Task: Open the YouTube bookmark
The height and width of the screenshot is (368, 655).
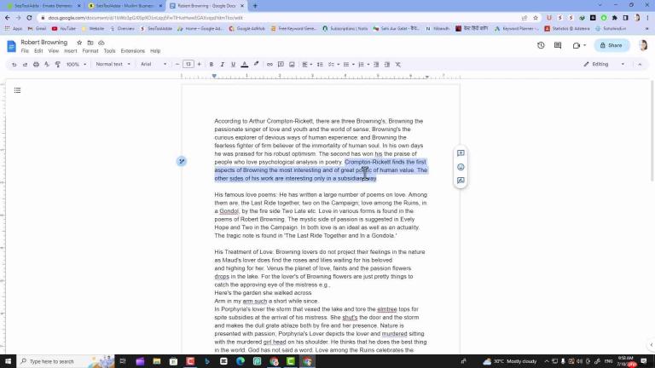Action: tap(64, 28)
